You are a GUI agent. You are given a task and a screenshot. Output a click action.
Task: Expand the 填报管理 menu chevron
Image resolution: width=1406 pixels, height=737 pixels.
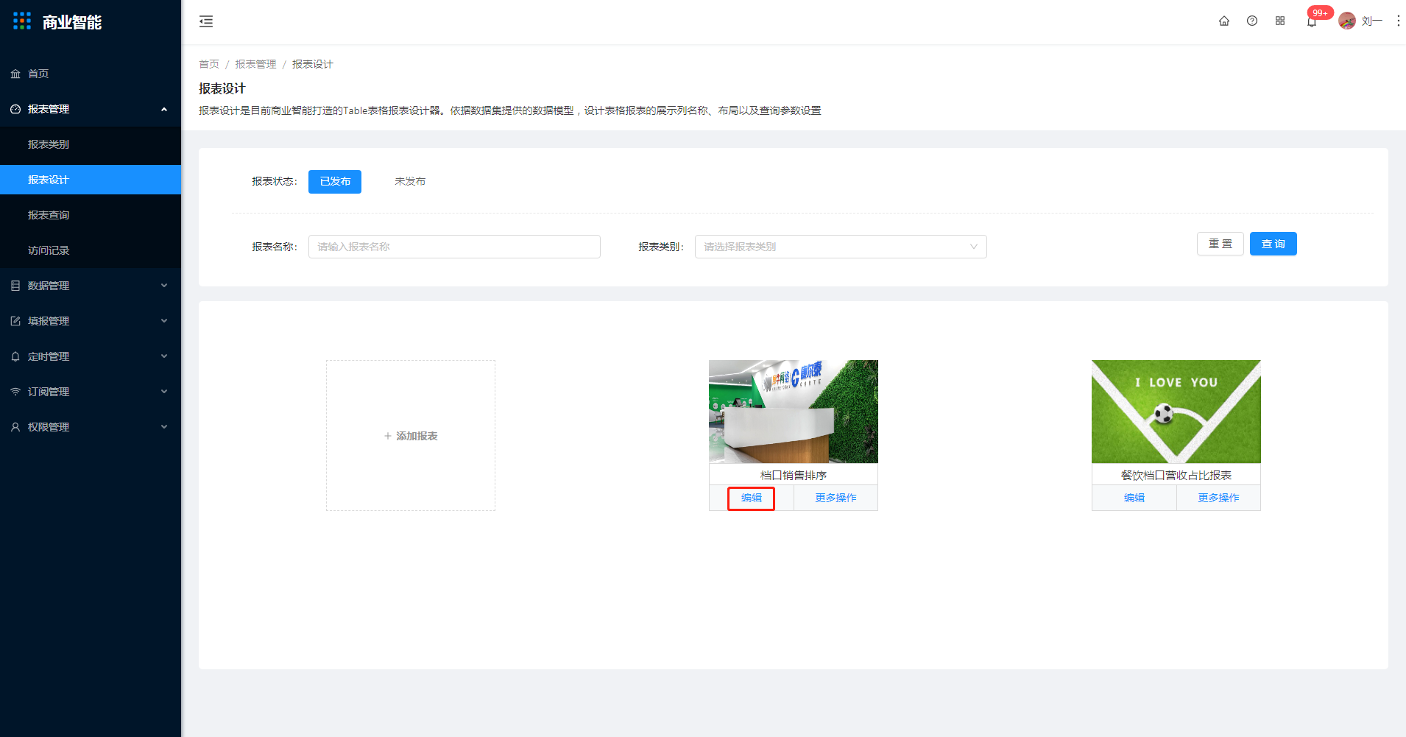164,321
